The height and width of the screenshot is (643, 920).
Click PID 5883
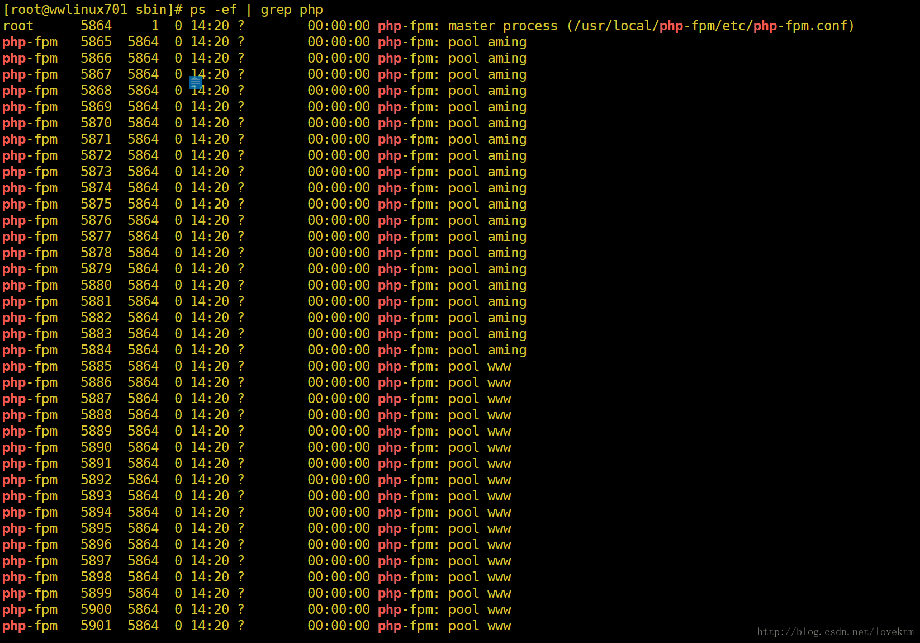point(96,334)
